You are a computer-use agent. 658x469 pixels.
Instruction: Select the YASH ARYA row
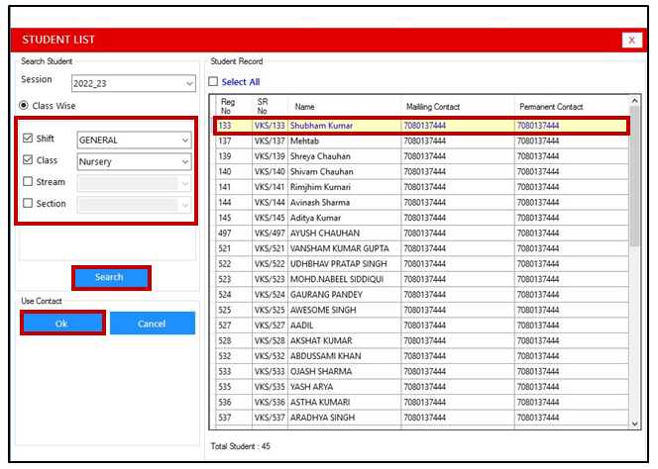click(422, 387)
